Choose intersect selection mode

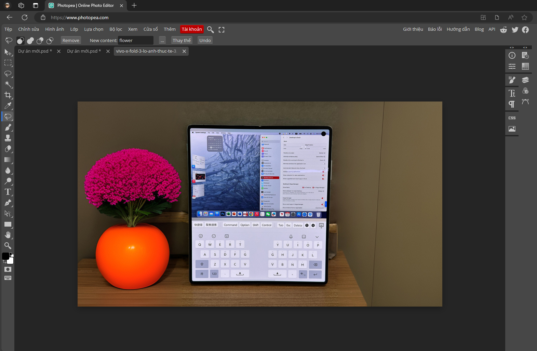(x=50, y=41)
